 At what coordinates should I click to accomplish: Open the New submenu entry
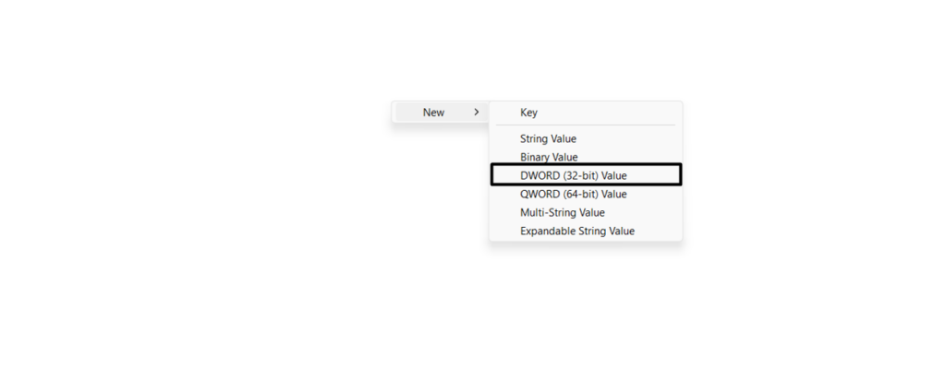point(434,113)
